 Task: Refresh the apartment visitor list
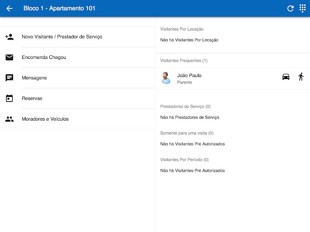(x=290, y=8)
